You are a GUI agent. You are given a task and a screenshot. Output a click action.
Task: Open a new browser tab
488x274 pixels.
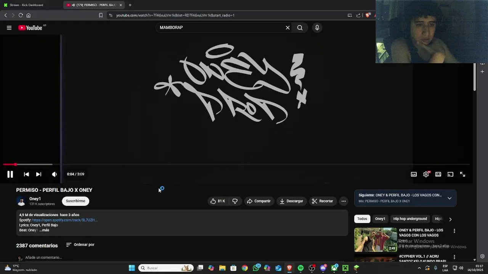pyautogui.click(x=130, y=5)
